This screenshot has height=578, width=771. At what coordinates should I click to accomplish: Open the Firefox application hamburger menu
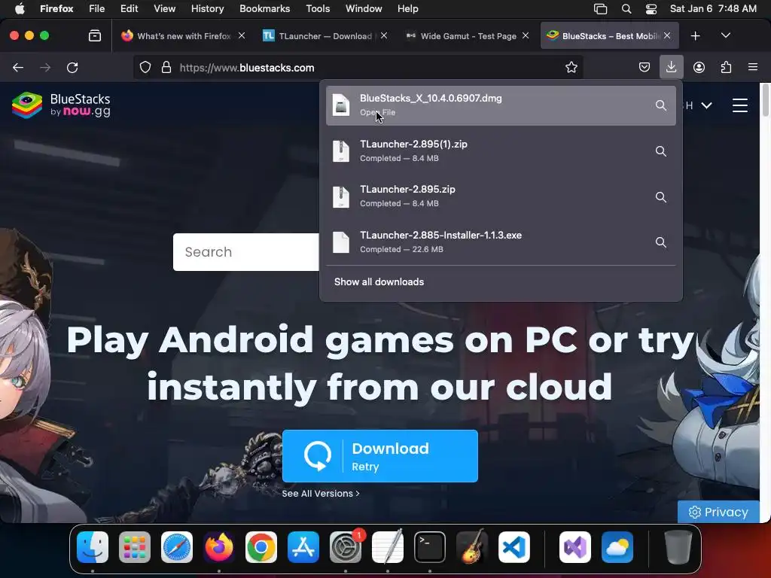pyautogui.click(x=753, y=67)
